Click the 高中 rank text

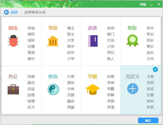click(71, 46)
